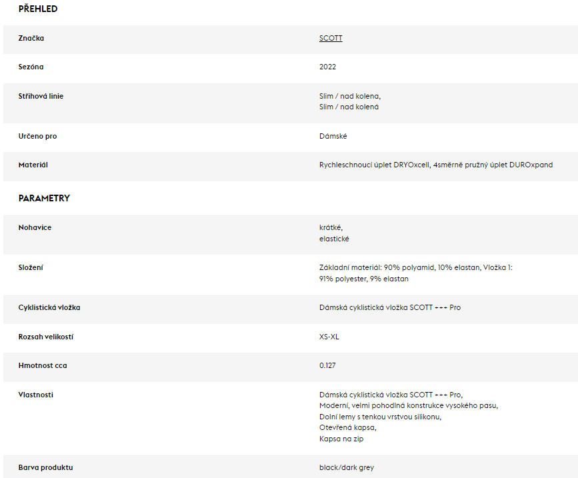
Task: Click the Složení composition text
Action: pyautogui.click(x=416, y=273)
